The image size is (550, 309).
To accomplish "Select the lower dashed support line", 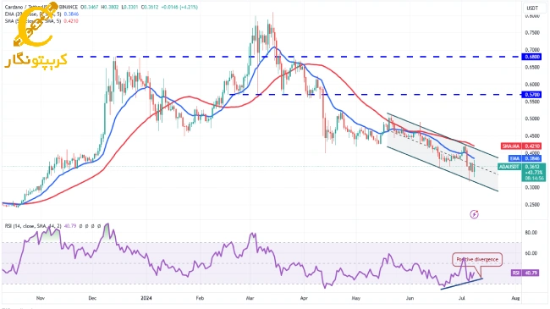I will pos(376,95).
